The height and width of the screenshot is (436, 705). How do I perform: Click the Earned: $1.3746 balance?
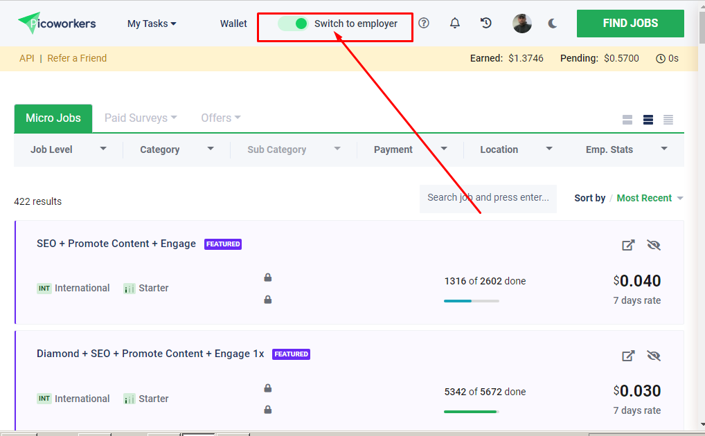[x=506, y=58]
